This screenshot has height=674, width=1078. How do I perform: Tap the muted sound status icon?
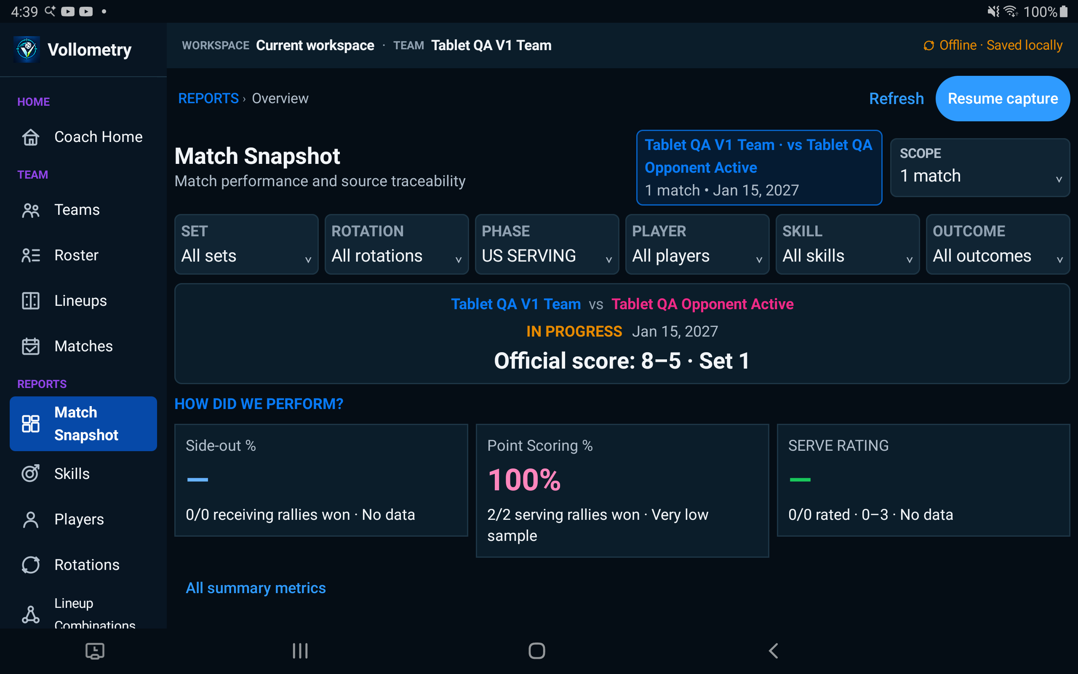pos(993,11)
